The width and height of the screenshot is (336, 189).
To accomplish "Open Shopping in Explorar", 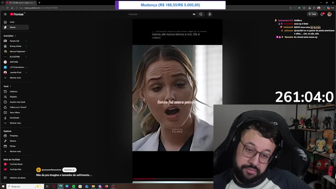I will point(15,136).
